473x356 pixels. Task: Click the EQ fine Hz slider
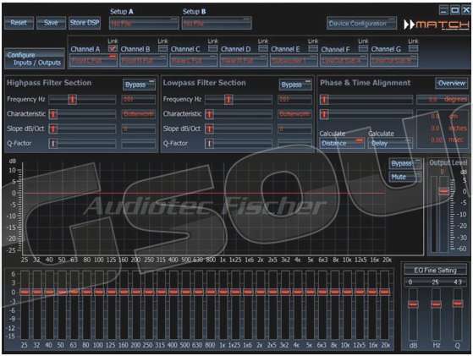pyautogui.click(x=436, y=304)
